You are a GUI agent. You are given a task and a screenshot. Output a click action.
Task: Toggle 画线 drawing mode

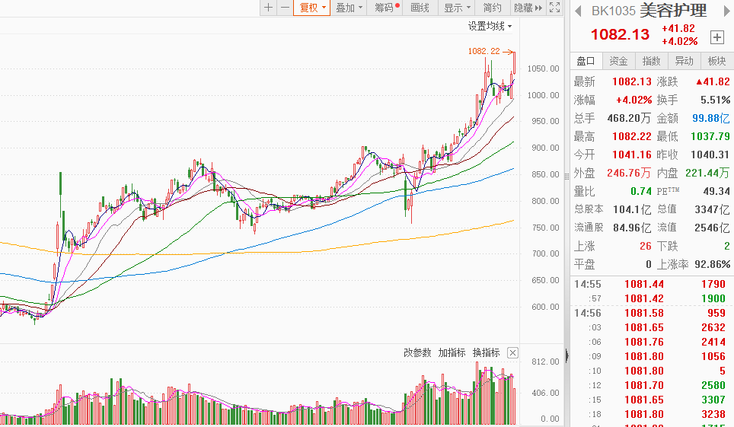tap(420, 8)
